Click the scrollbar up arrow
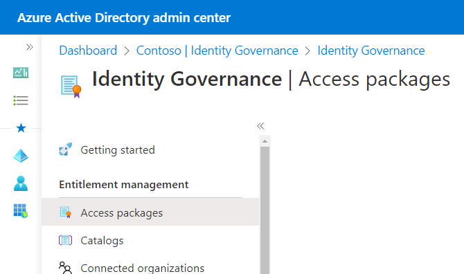This screenshot has width=464, height=274. coord(265,141)
